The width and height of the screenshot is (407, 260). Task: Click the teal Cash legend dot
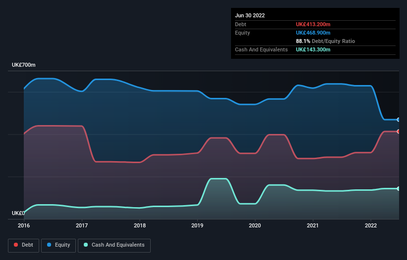86,245
